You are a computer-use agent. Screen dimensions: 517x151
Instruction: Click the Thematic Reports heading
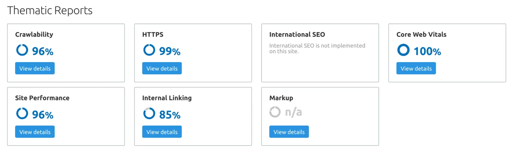[50, 10]
